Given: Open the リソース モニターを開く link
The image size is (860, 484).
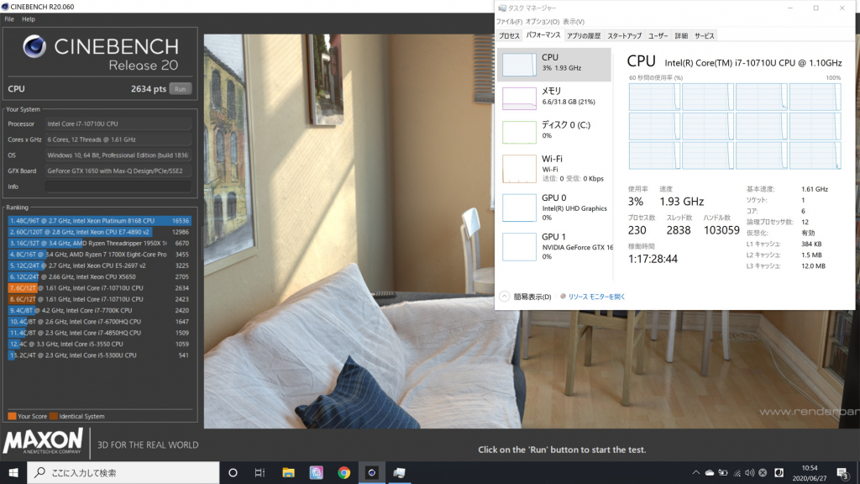Looking at the screenshot, I should 597,297.
